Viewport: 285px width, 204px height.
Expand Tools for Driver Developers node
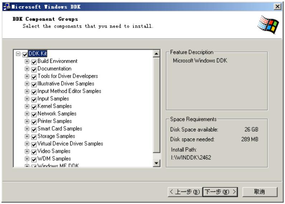point(27,76)
